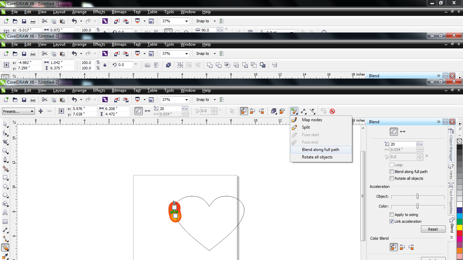Image resolution: width=463 pixels, height=260 pixels.
Task: Select the Zoom tool in the toolbox
Action: coord(5,151)
